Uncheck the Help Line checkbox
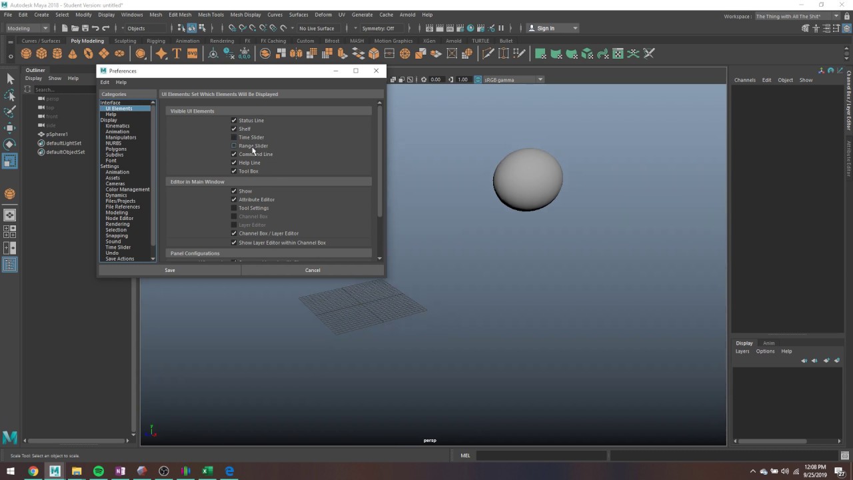 click(x=234, y=163)
